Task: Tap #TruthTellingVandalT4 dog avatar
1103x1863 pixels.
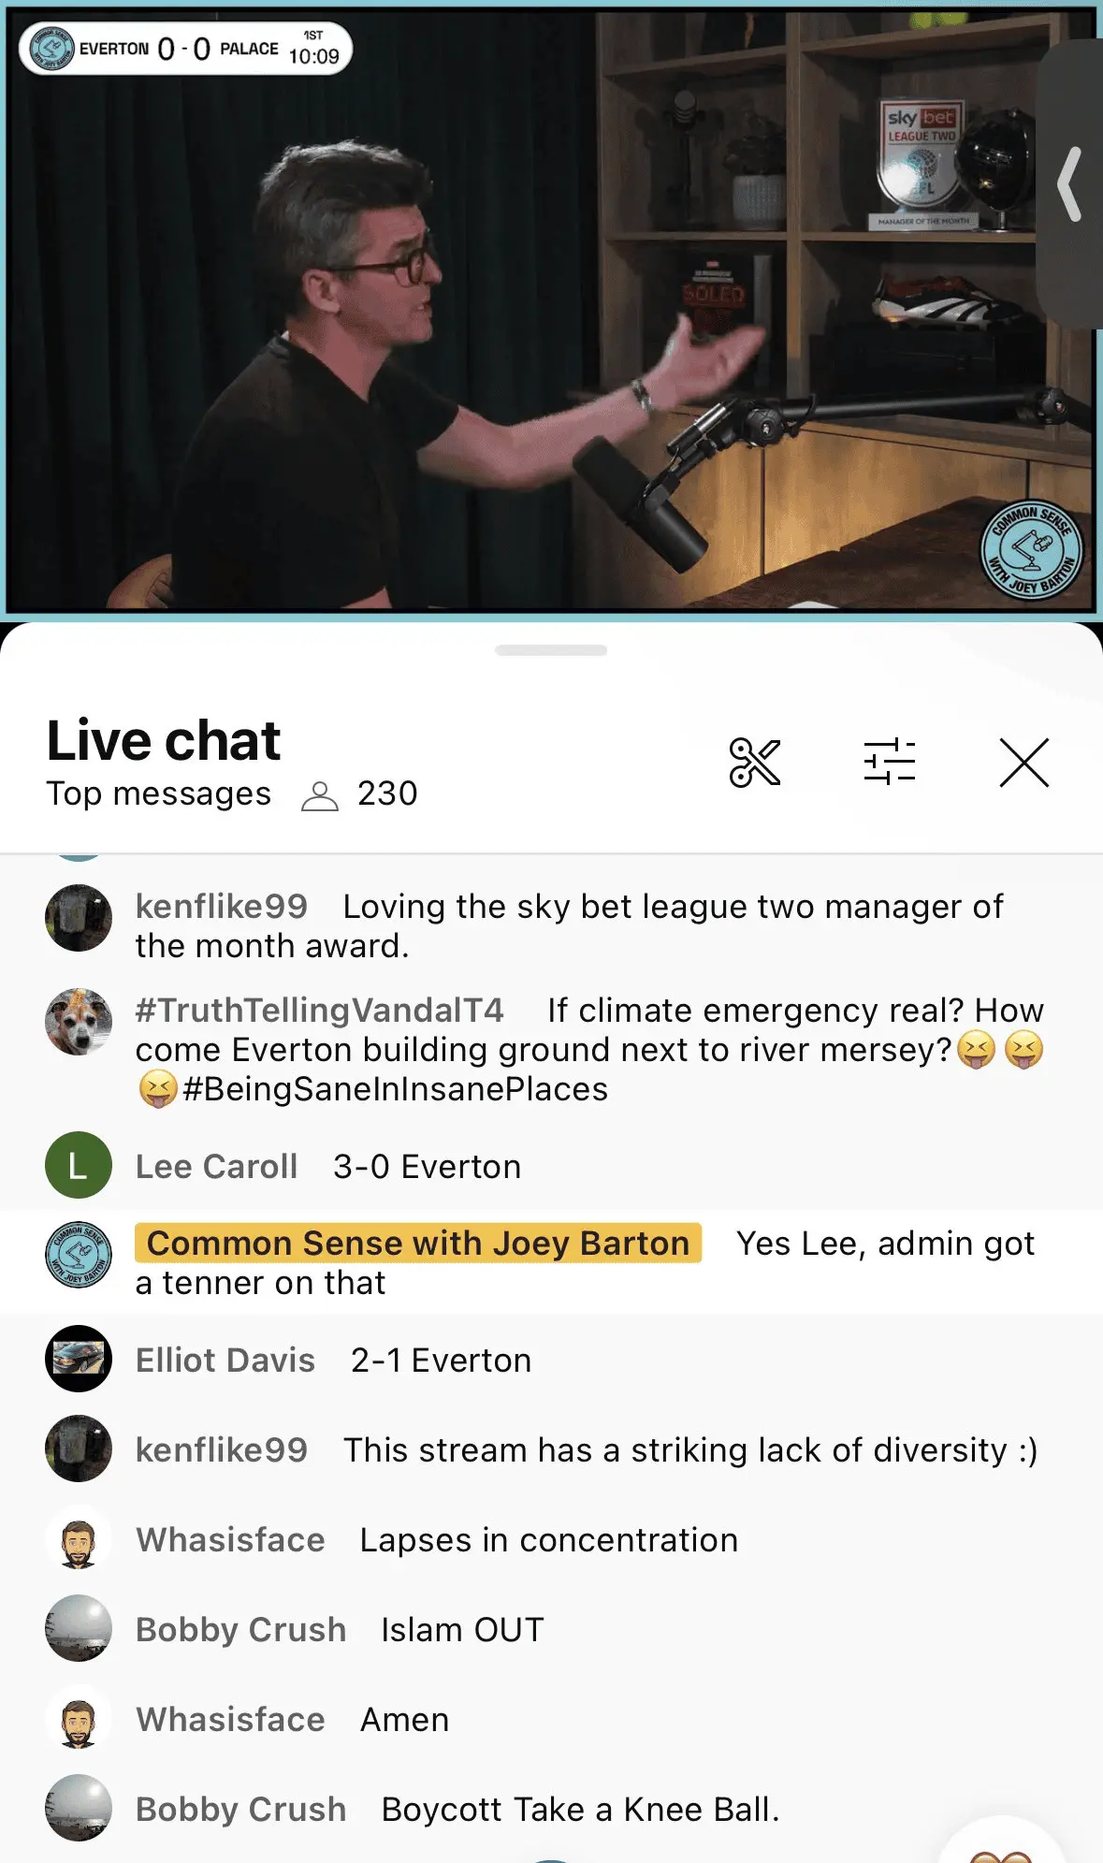Action: coord(79,1022)
